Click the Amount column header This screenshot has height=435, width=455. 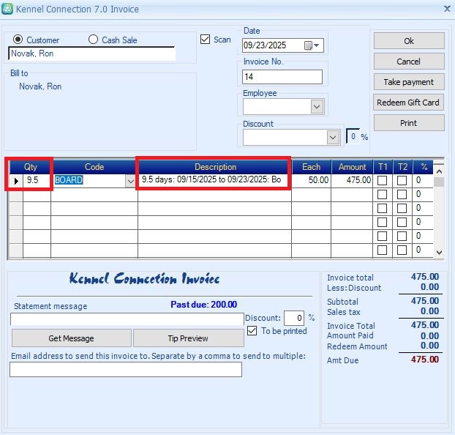[352, 167]
